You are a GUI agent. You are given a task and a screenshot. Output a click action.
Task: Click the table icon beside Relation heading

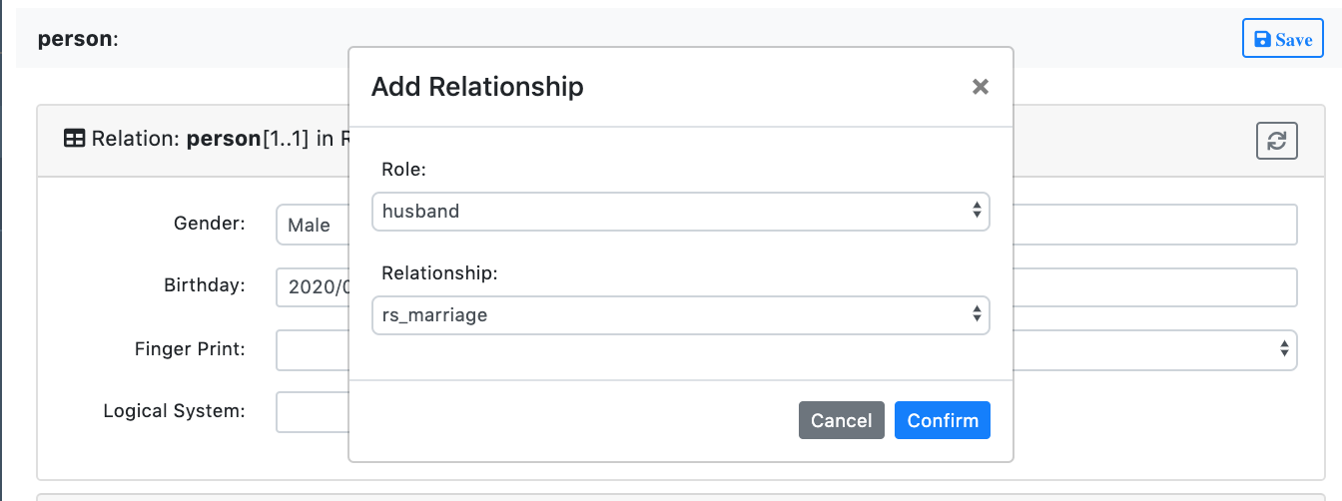click(x=74, y=139)
